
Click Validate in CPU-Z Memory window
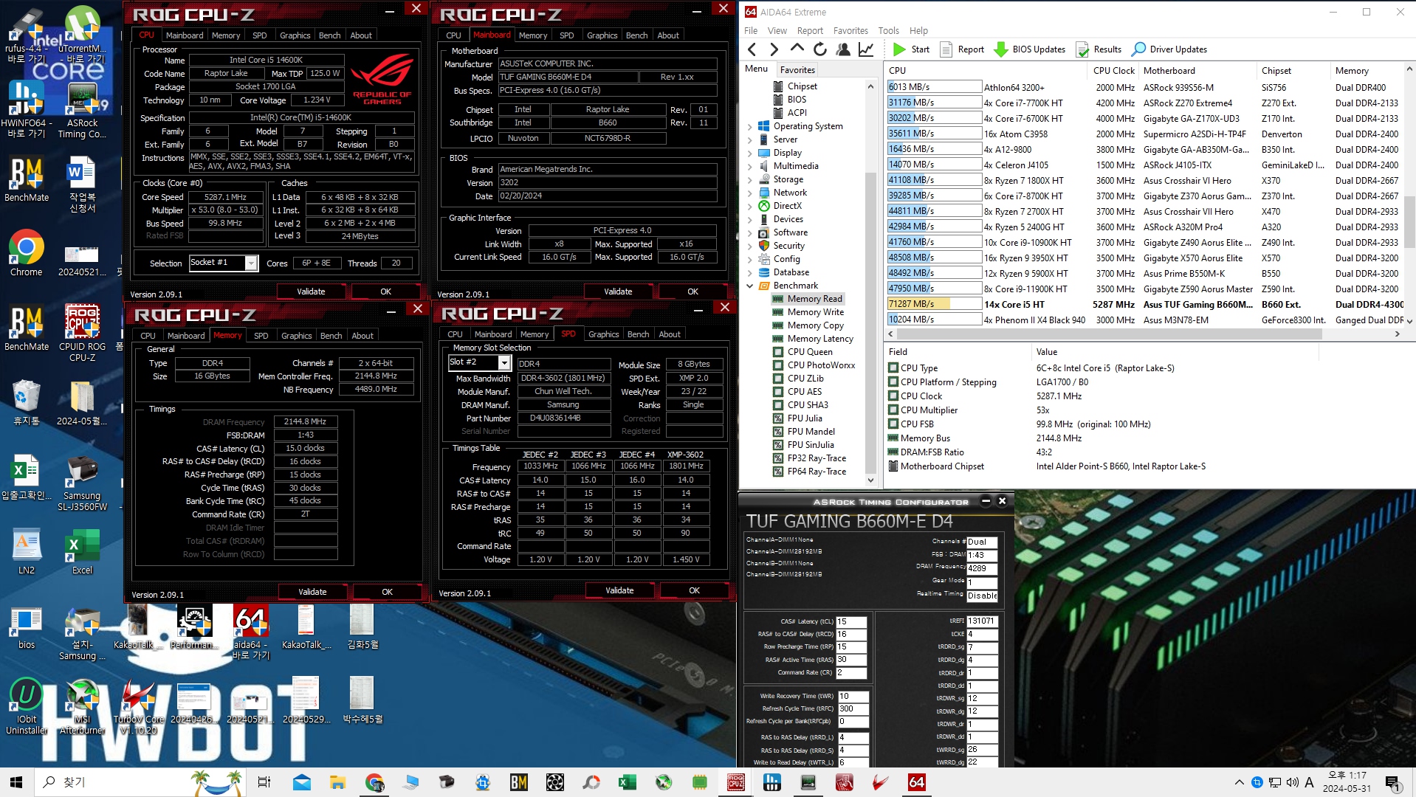[x=312, y=591]
